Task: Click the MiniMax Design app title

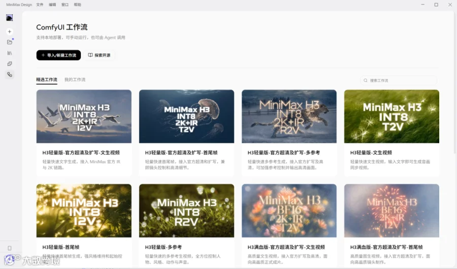Action: coord(19,5)
